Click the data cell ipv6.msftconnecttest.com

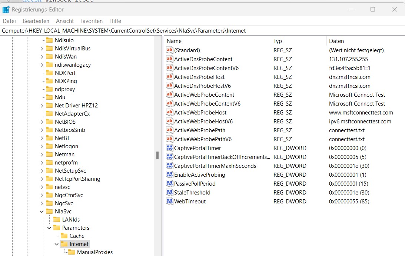tap(360, 122)
